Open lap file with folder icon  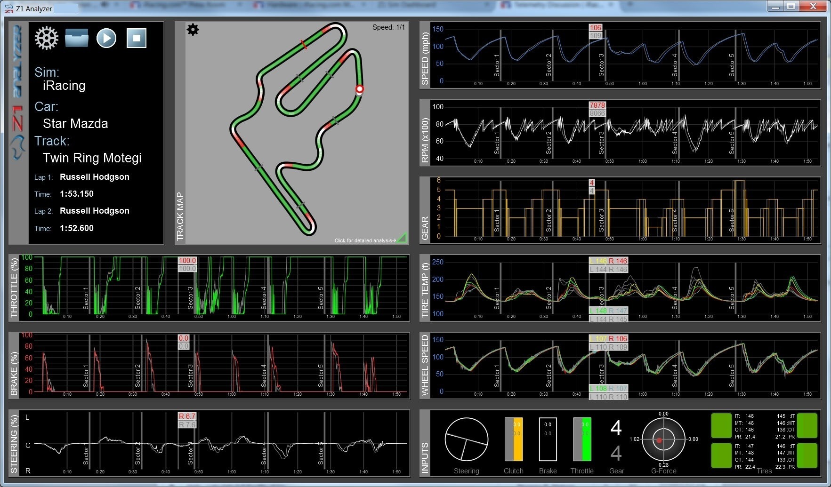point(77,38)
